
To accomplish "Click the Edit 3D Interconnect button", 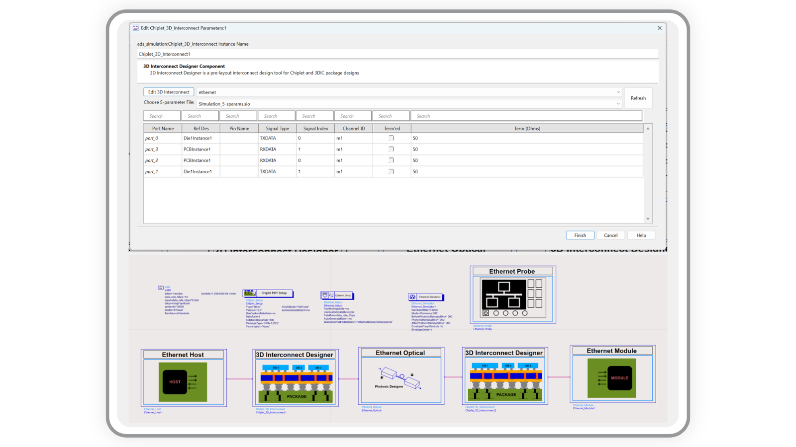I will pyautogui.click(x=169, y=92).
